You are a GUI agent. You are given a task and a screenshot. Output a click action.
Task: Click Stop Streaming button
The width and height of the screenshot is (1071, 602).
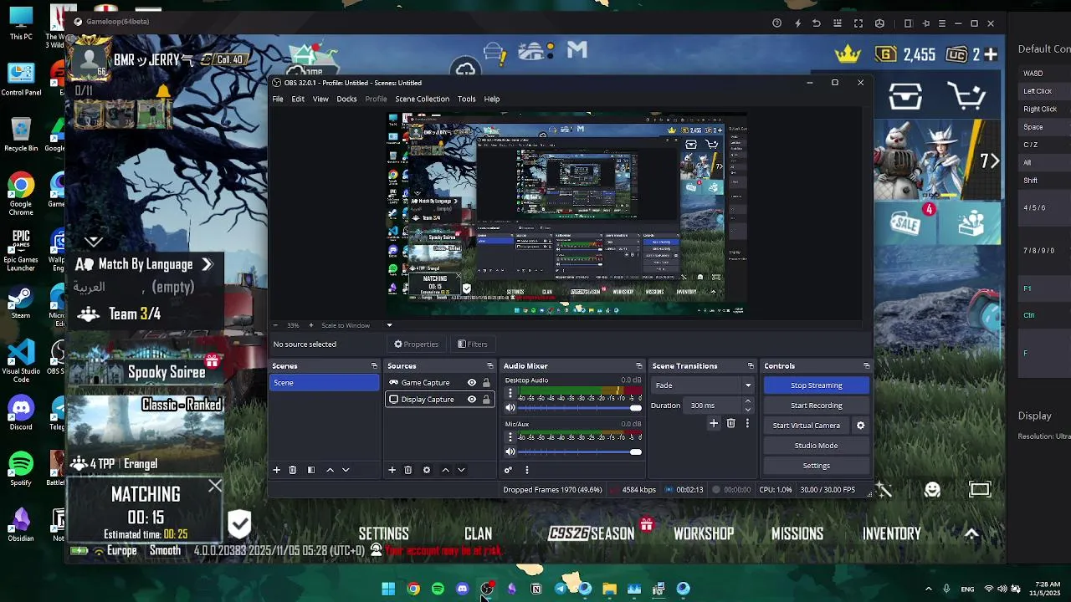click(816, 385)
